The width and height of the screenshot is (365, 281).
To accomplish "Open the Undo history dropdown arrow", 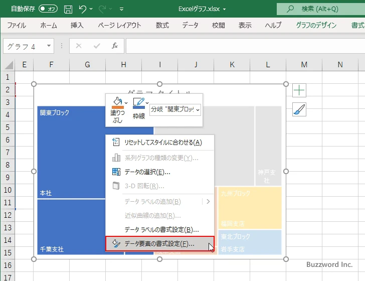I will 91,9.
